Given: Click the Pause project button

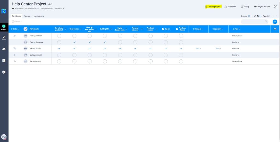Looking at the screenshot, I should click(x=213, y=7).
